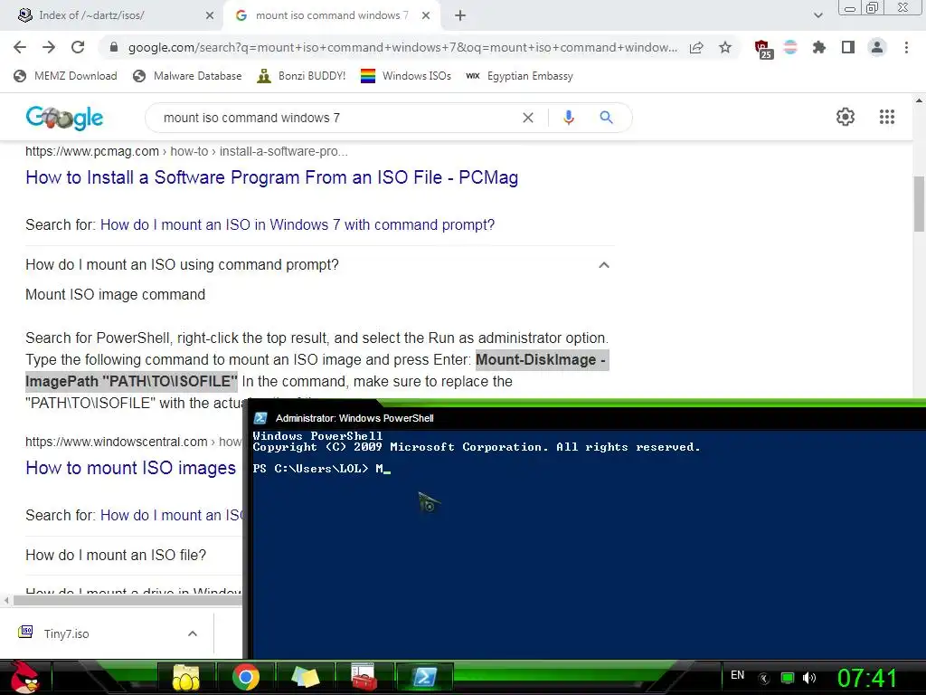Screen dimensions: 926x695
Task: Click the vertical page scrollbar thumb
Action: click(919, 204)
